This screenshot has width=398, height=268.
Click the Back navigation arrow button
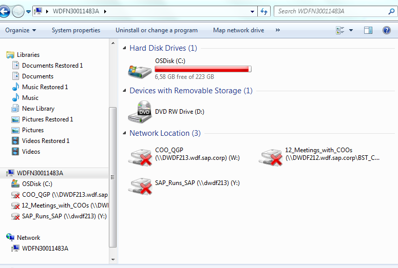point(4,11)
